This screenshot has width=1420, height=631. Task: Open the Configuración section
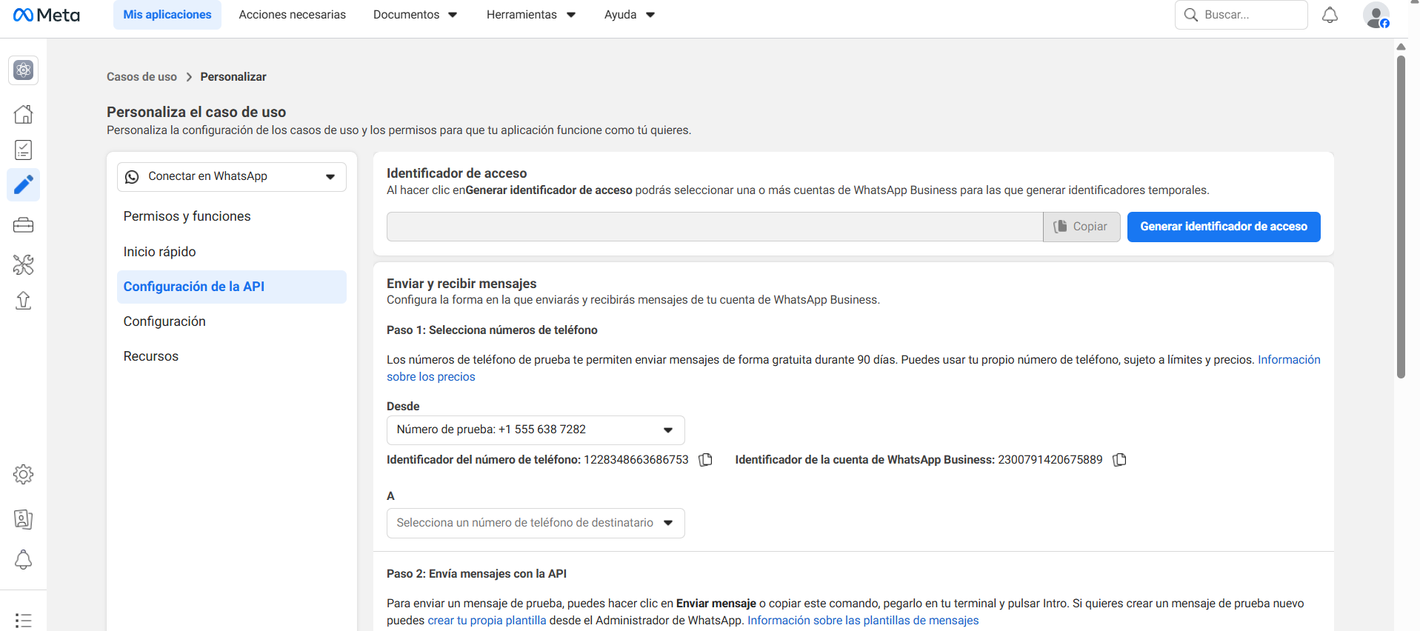click(232, 321)
